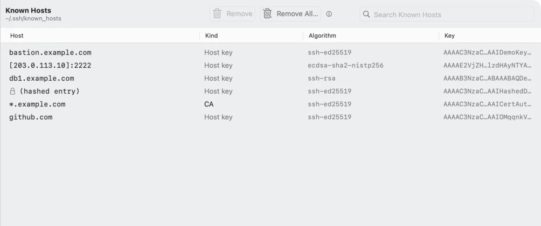Image resolution: width=541 pixels, height=226 pixels.
Task: Click the lock icon on hashed entry
Action: pos(12,91)
